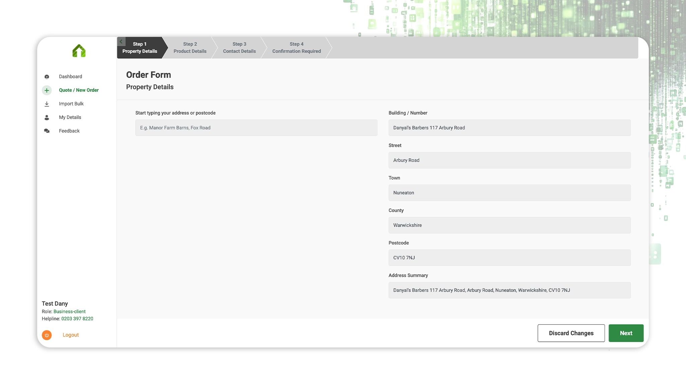This screenshot has height=386, width=686.
Task: Click the orange power logout icon
Action: click(x=47, y=335)
